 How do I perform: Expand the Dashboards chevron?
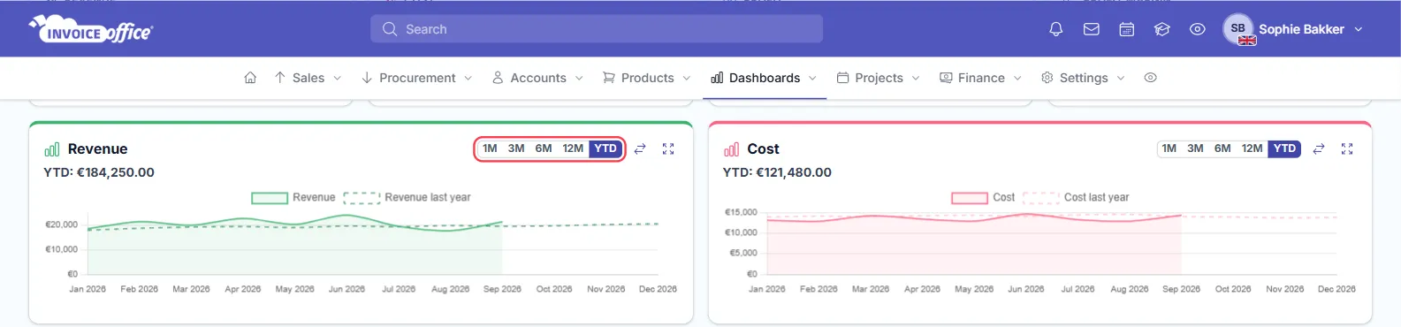click(x=812, y=79)
